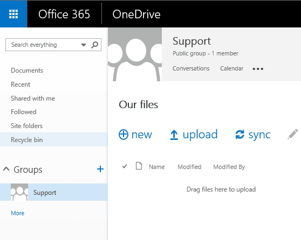Open the Calendar tab
The height and width of the screenshot is (240, 301).
tap(232, 68)
